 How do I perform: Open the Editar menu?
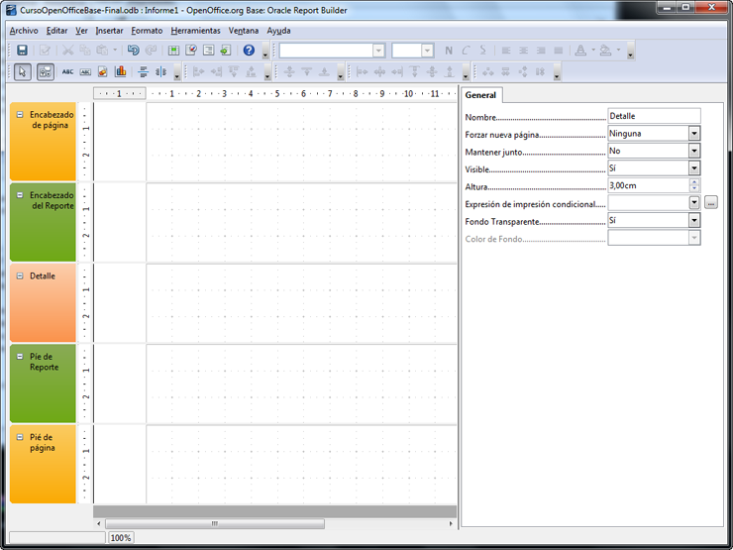(57, 31)
